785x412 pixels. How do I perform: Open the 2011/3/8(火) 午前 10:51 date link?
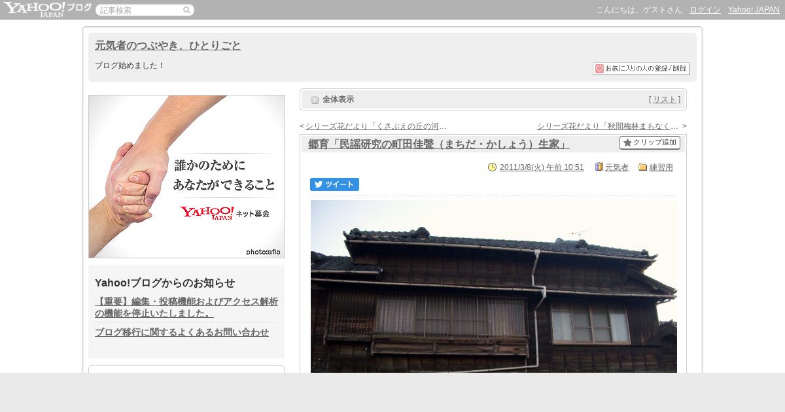(542, 167)
